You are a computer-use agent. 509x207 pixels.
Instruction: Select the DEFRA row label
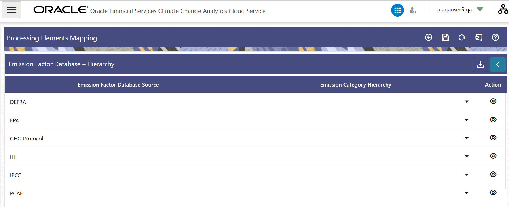tap(18, 102)
